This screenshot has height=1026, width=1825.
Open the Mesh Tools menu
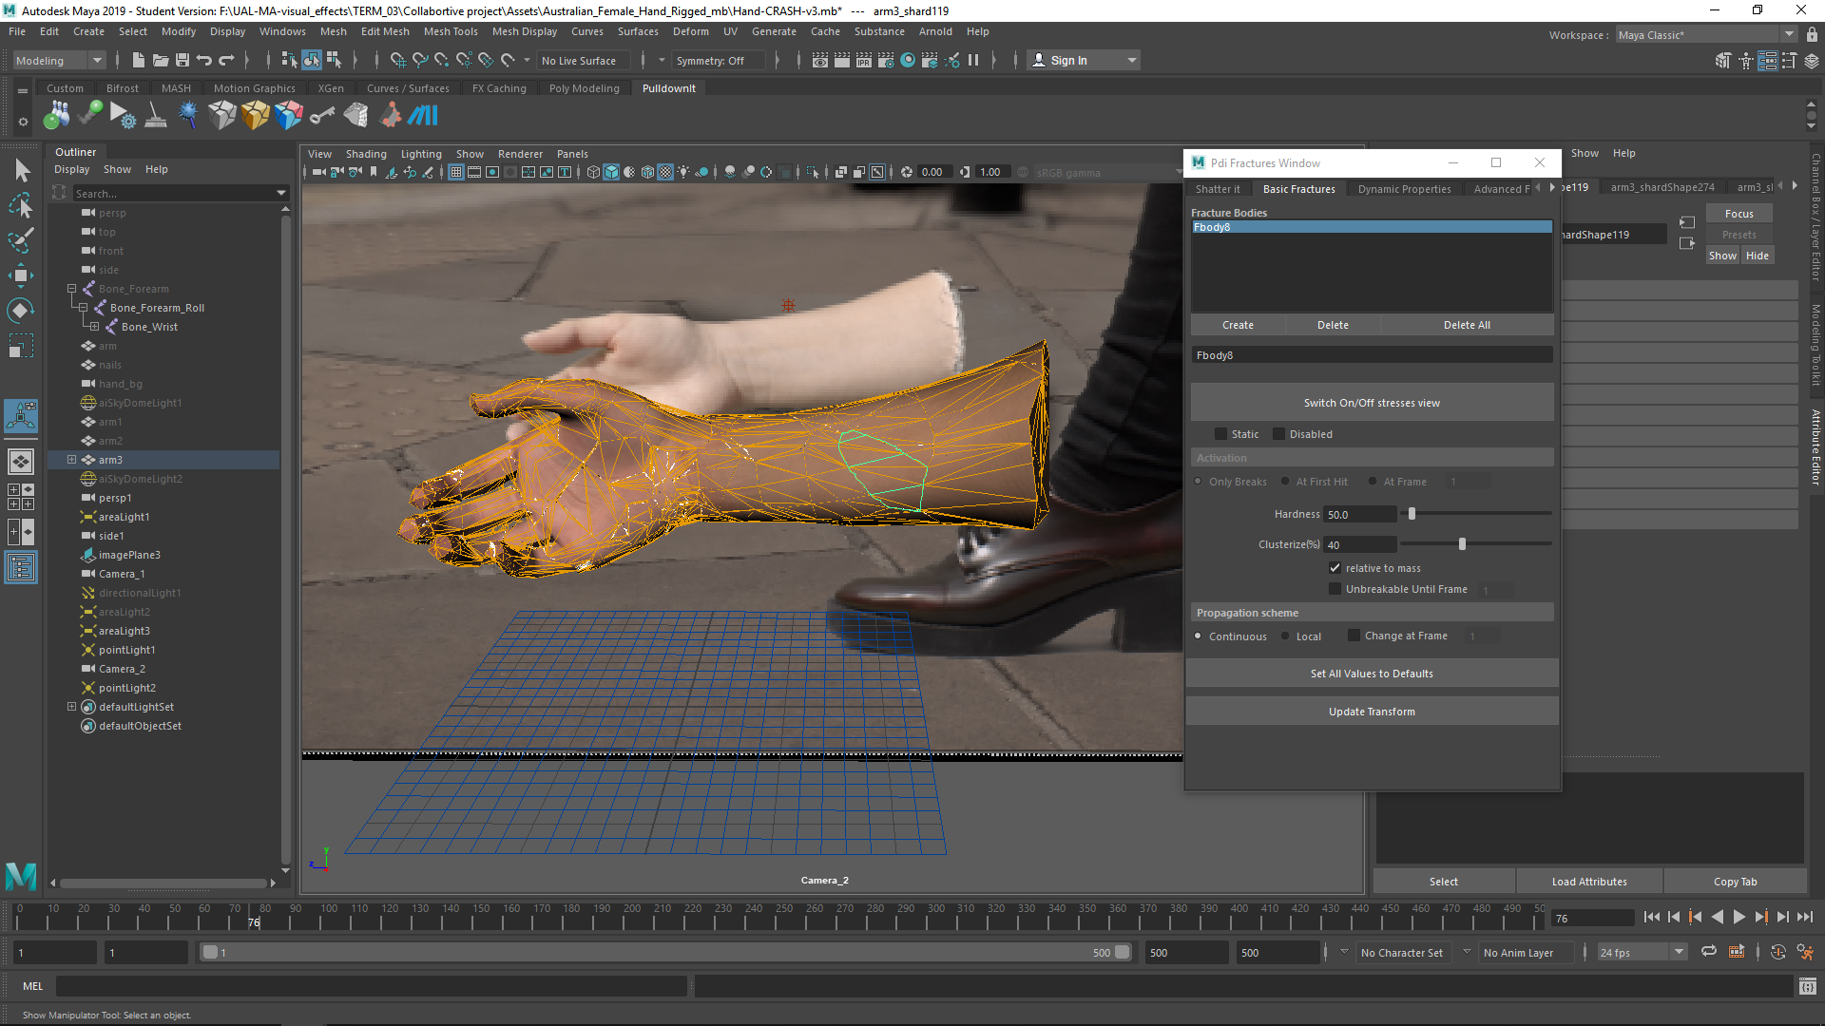[x=451, y=31]
